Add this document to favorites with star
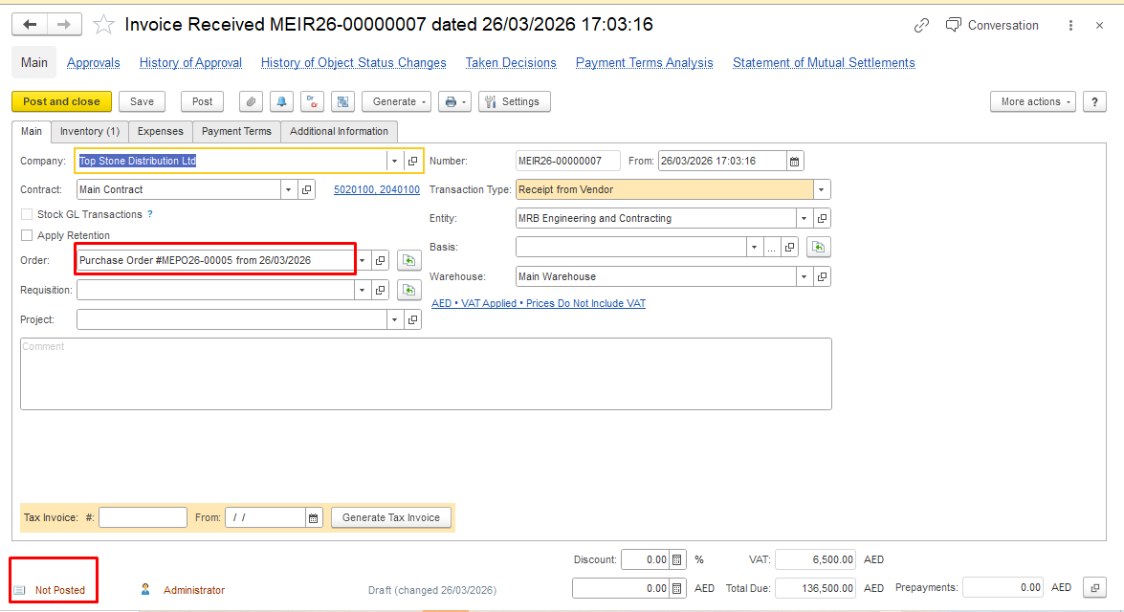1124x612 pixels. pos(103,25)
